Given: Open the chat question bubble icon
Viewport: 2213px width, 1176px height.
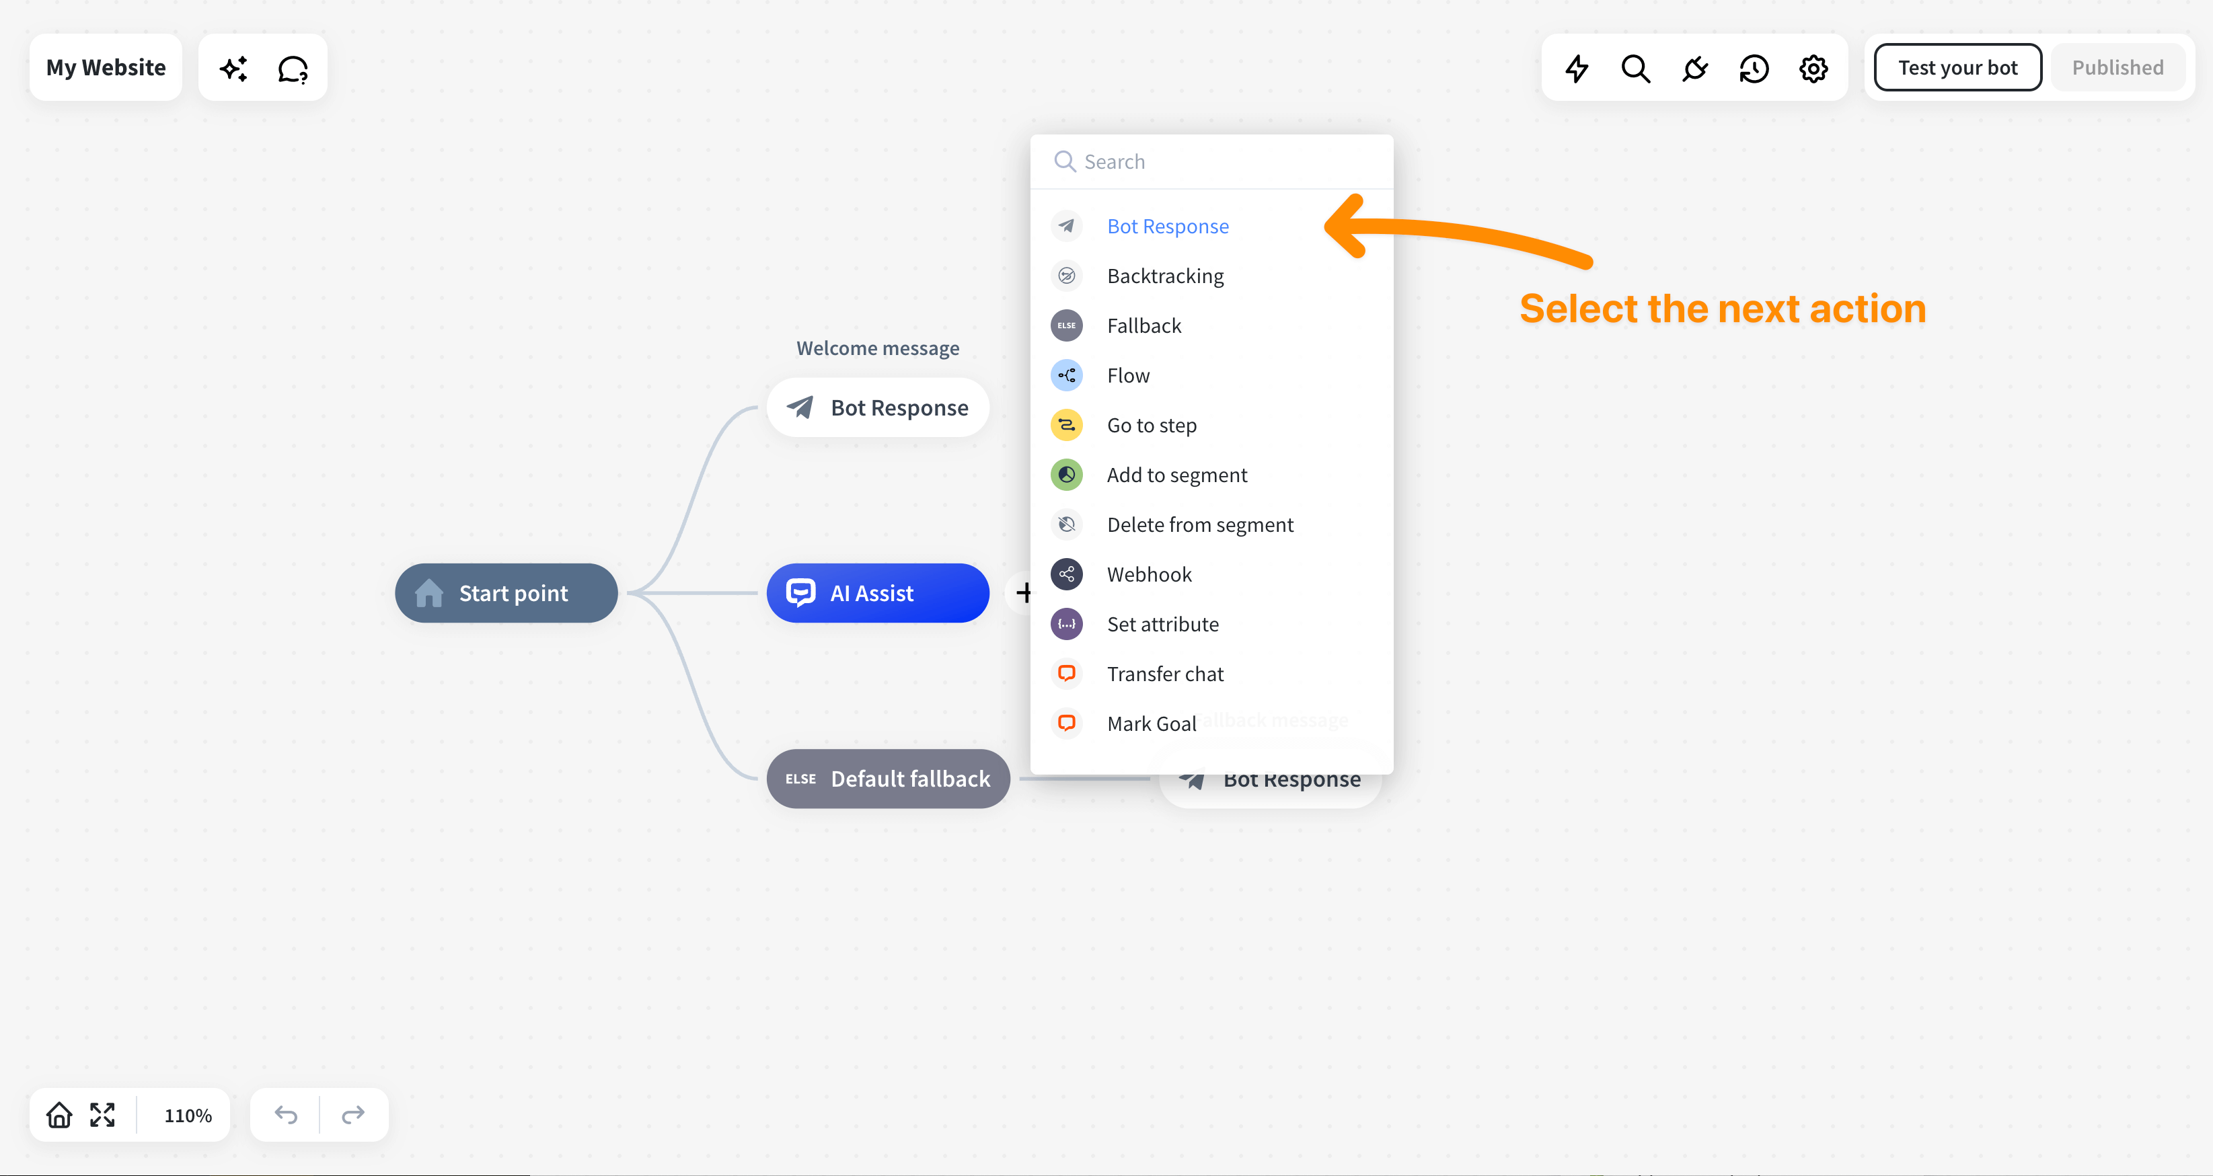Looking at the screenshot, I should pyautogui.click(x=293, y=69).
